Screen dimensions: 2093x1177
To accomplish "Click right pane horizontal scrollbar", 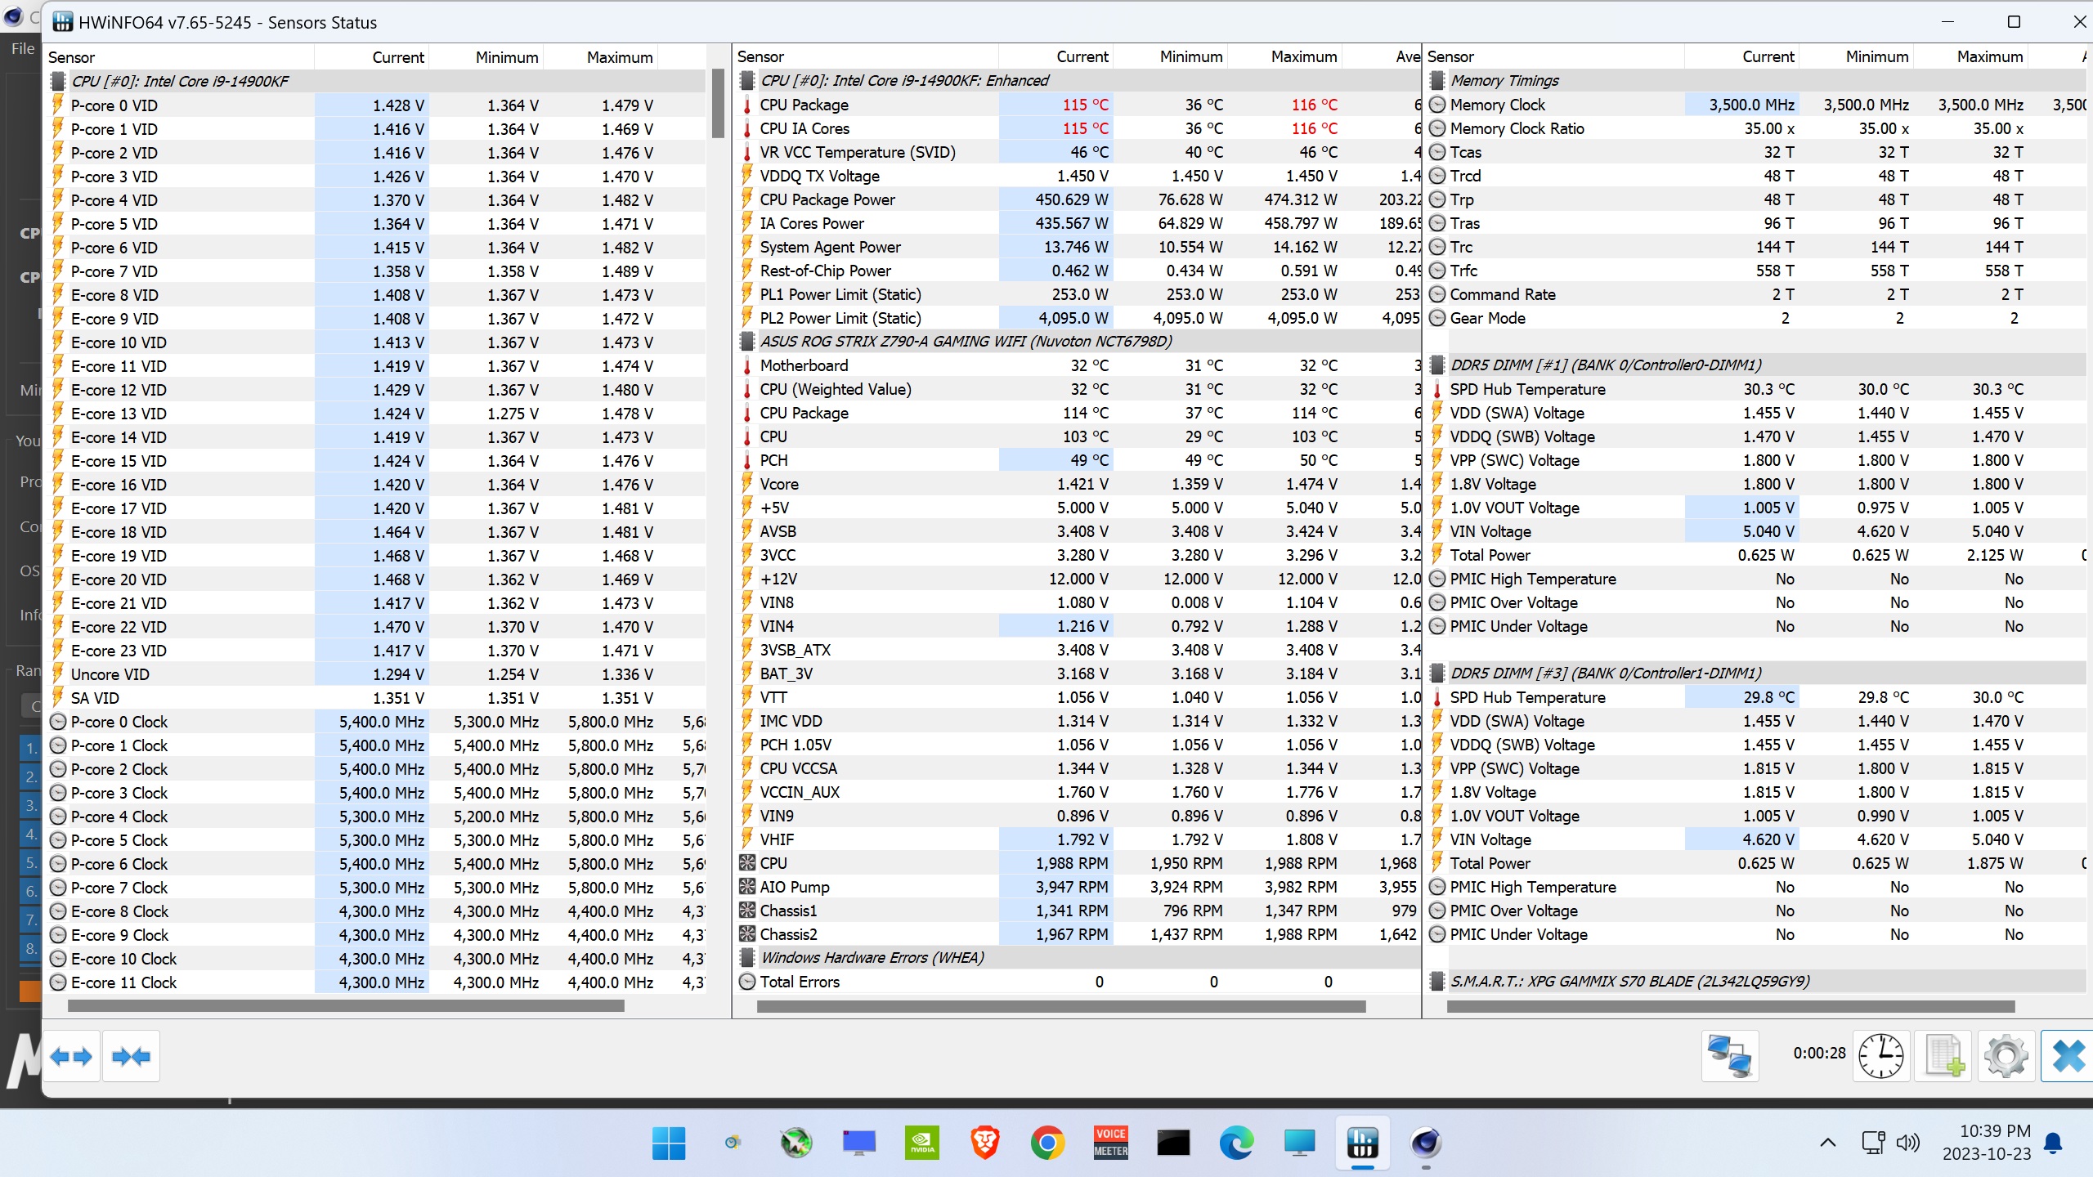I will [x=1731, y=1006].
